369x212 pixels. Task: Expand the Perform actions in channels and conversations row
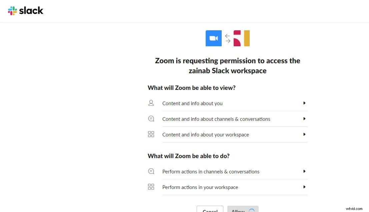click(304, 171)
